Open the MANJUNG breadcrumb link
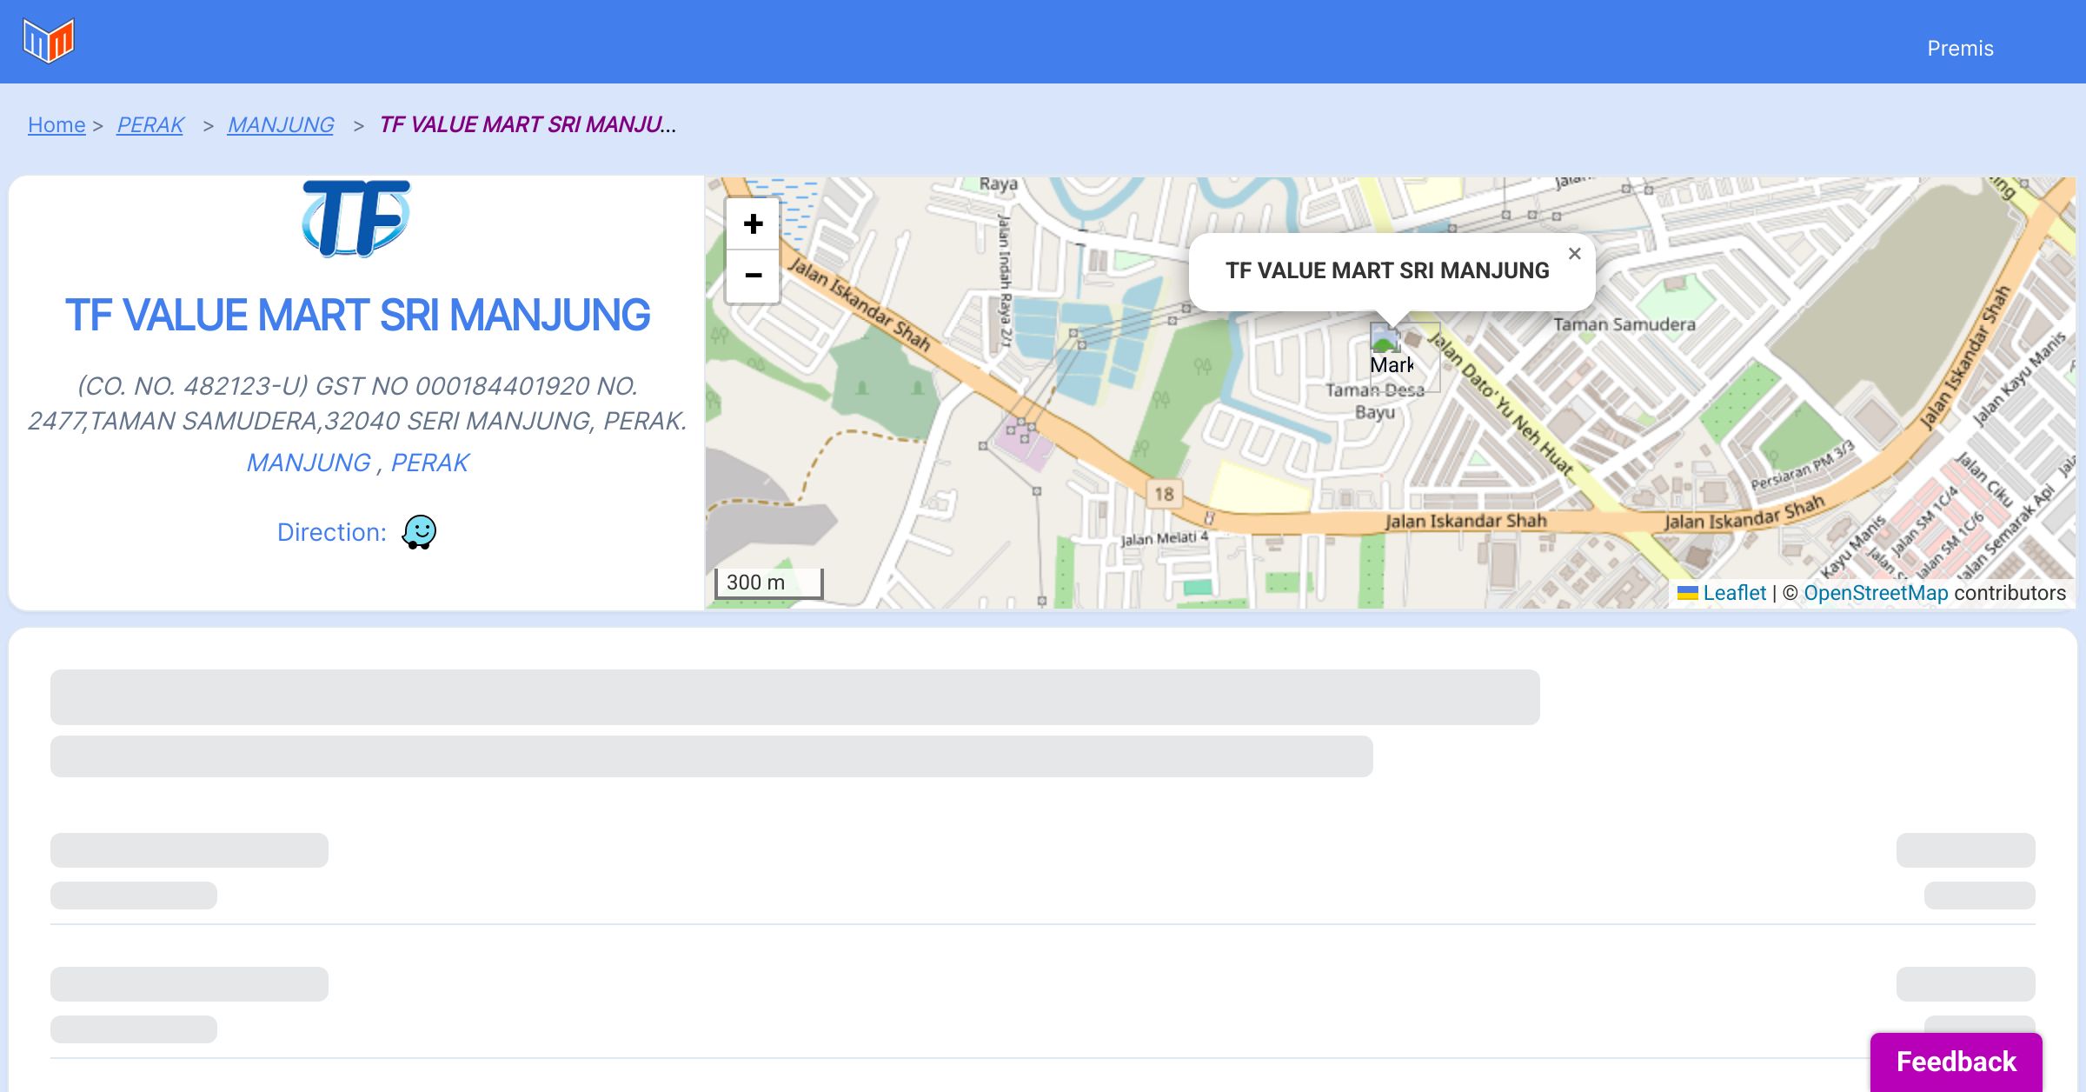The height and width of the screenshot is (1092, 2086). [x=280, y=125]
